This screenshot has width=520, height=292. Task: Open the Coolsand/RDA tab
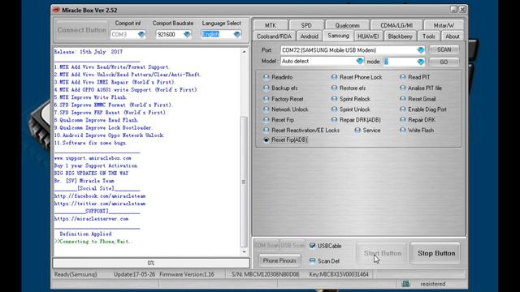tap(275, 36)
